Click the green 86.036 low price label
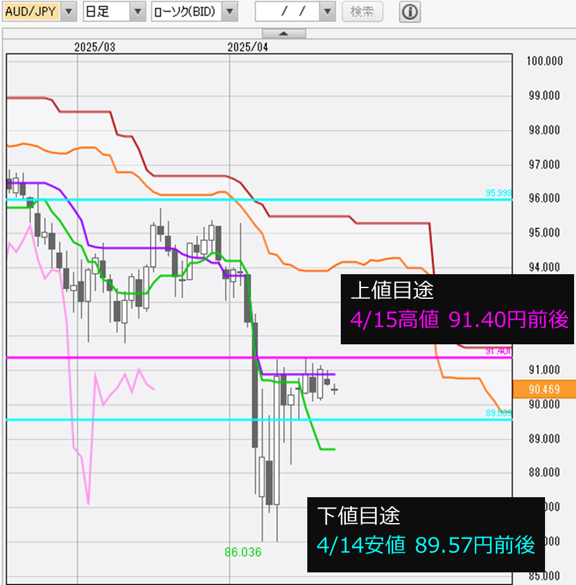The width and height of the screenshot is (576, 585). pos(243,552)
